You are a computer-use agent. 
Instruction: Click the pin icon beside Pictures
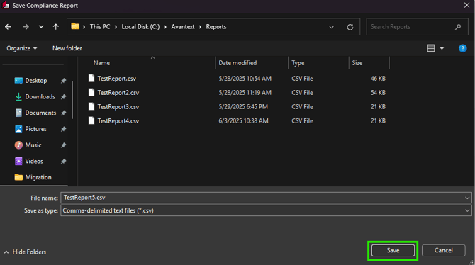click(x=63, y=129)
